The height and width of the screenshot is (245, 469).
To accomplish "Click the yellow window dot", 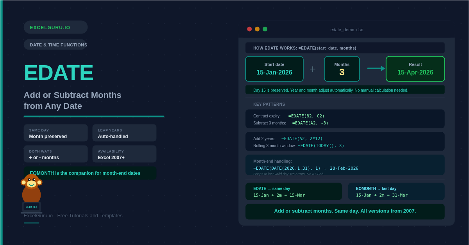I will tap(257, 29).
